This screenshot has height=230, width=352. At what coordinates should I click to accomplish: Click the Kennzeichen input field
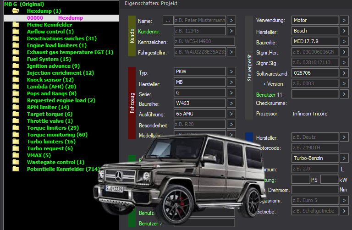(204, 41)
